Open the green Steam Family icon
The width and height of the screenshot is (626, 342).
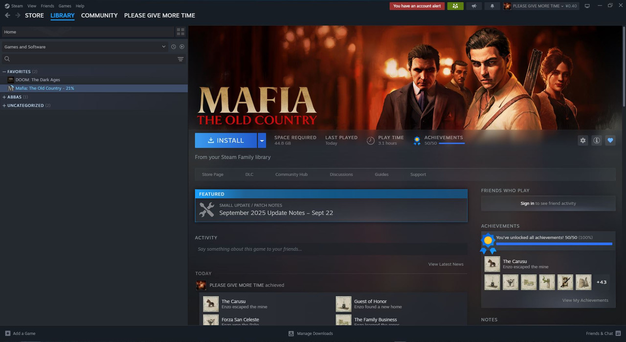point(455,6)
